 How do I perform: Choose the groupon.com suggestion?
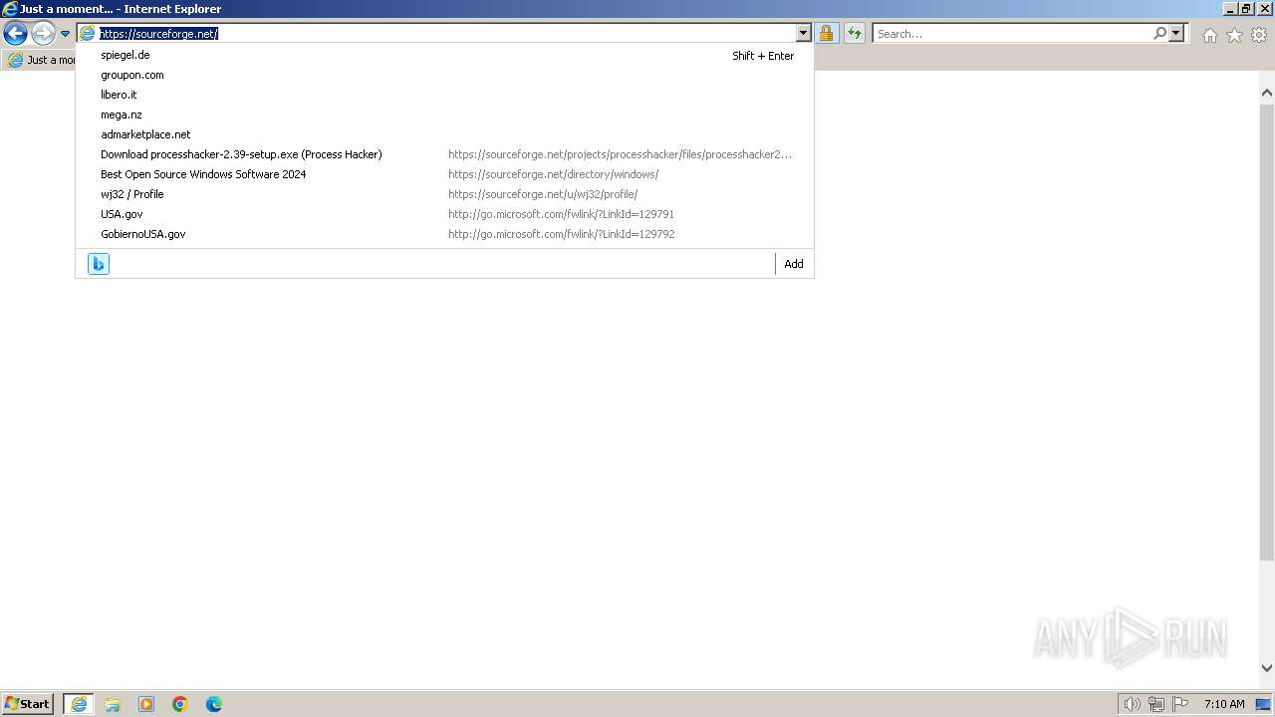(444, 75)
